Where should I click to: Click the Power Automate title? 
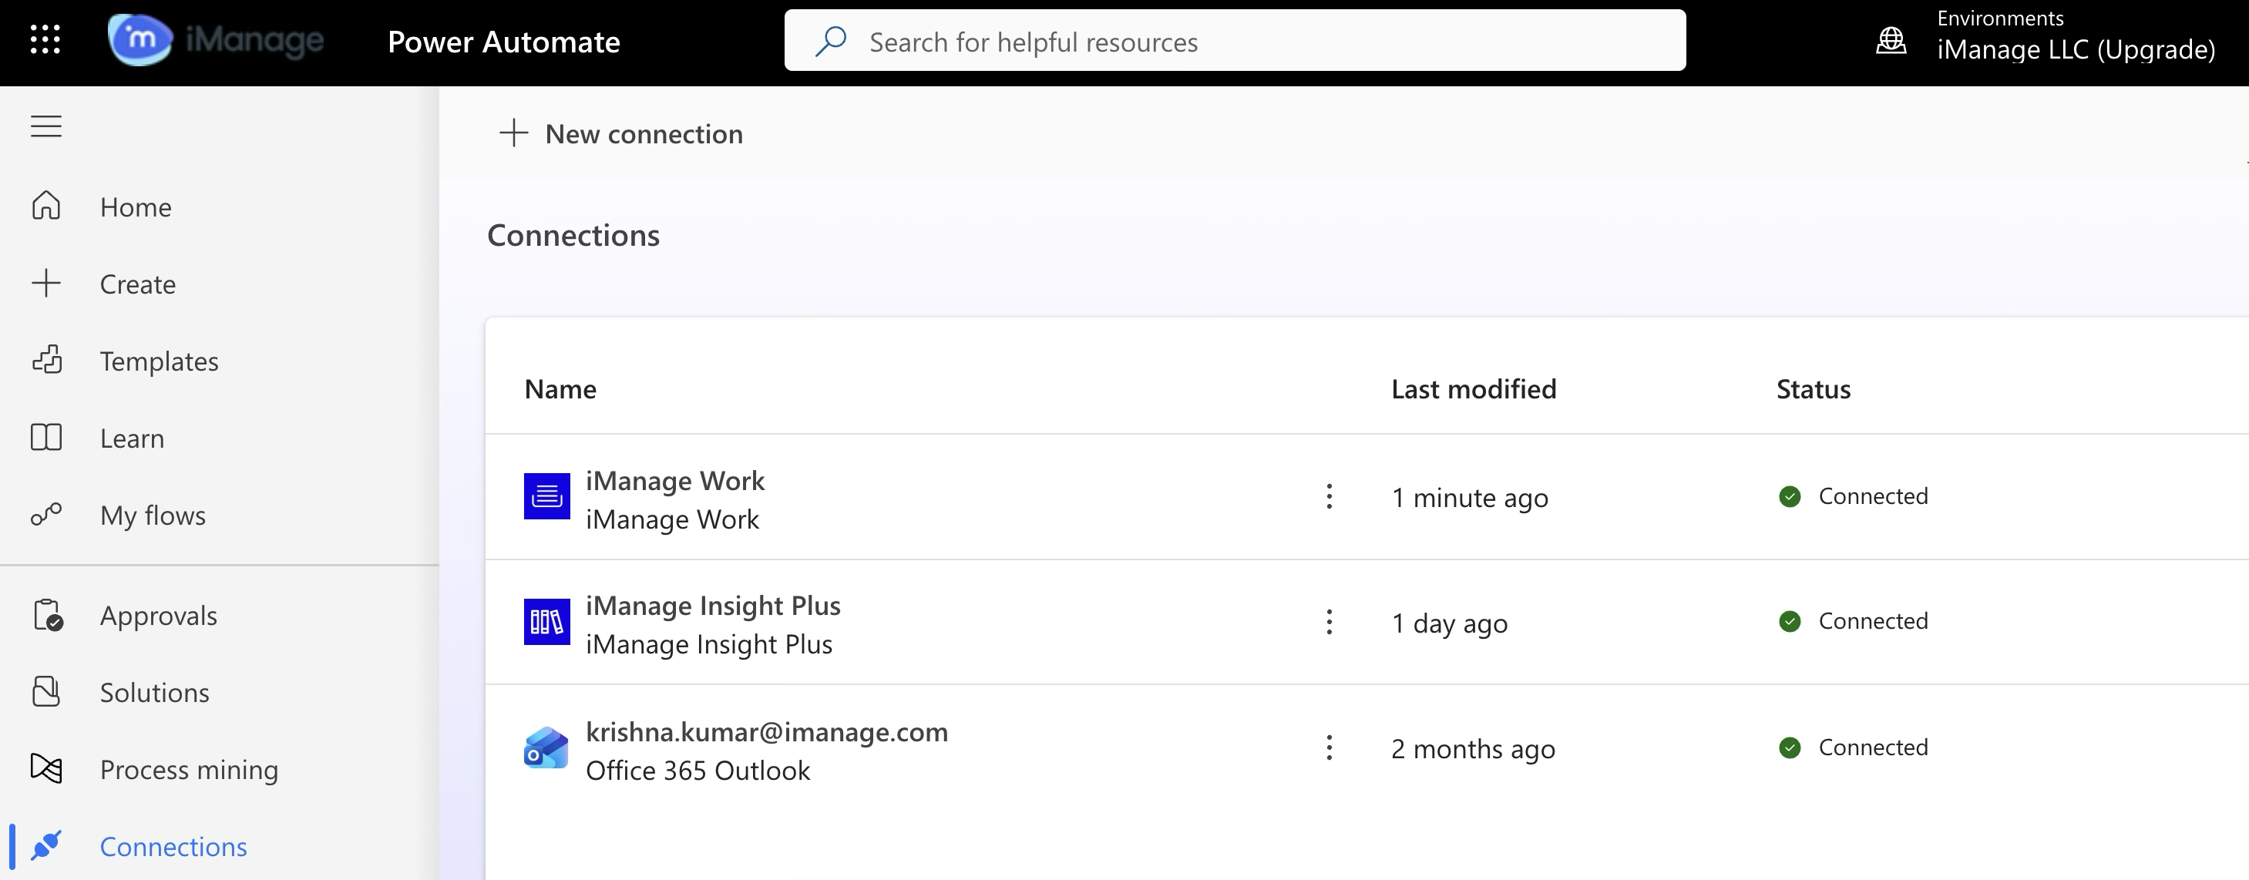[504, 41]
